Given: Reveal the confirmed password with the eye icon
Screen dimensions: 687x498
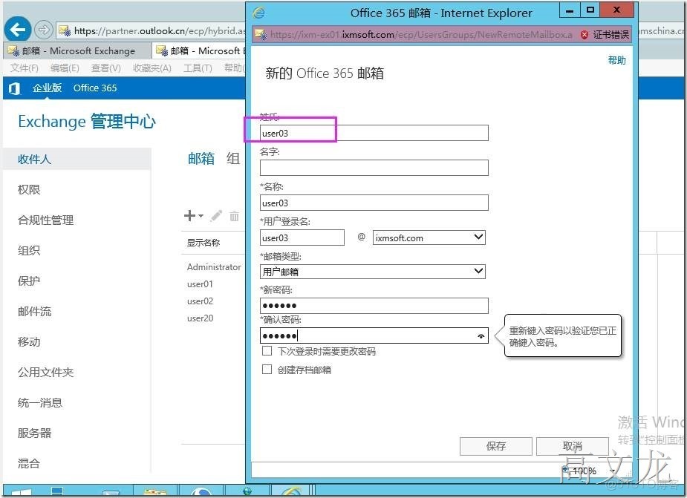Looking at the screenshot, I should (481, 336).
